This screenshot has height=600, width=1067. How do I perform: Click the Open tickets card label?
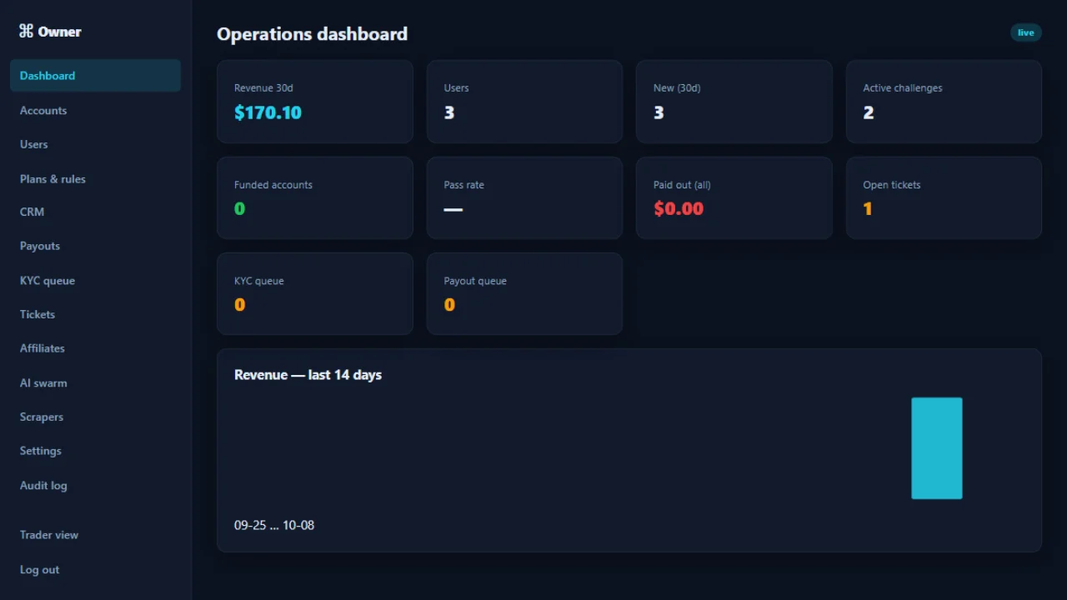[892, 185]
